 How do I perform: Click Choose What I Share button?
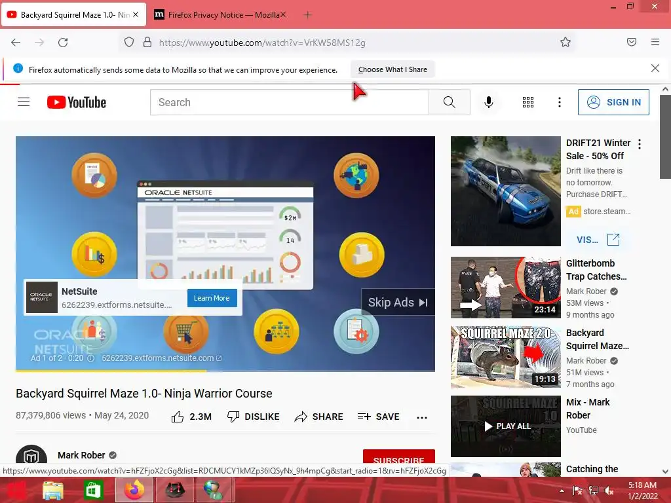pyautogui.click(x=393, y=69)
